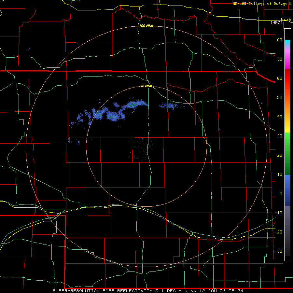Click the "KLNX" station identifier in caption
293x293 pixels.
click(191, 291)
